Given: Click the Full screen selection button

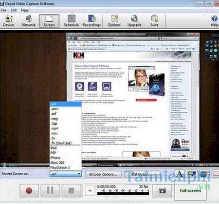Looking at the screenshot, I should click(190, 190).
